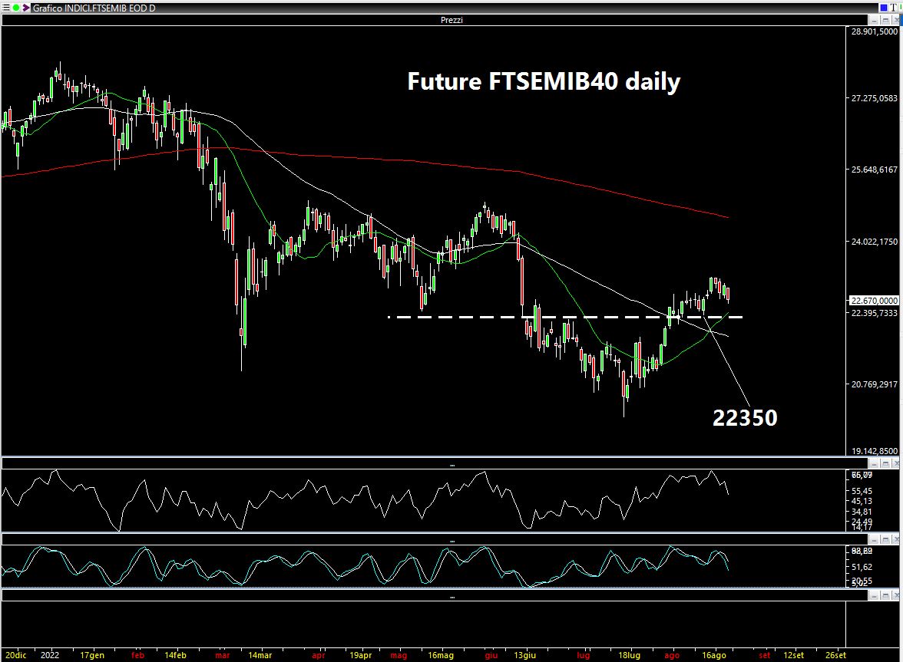Image resolution: width=903 pixels, height=662 pixels.
Task: Click the 27.275,0583 price axis label
Action: [874, 98]
